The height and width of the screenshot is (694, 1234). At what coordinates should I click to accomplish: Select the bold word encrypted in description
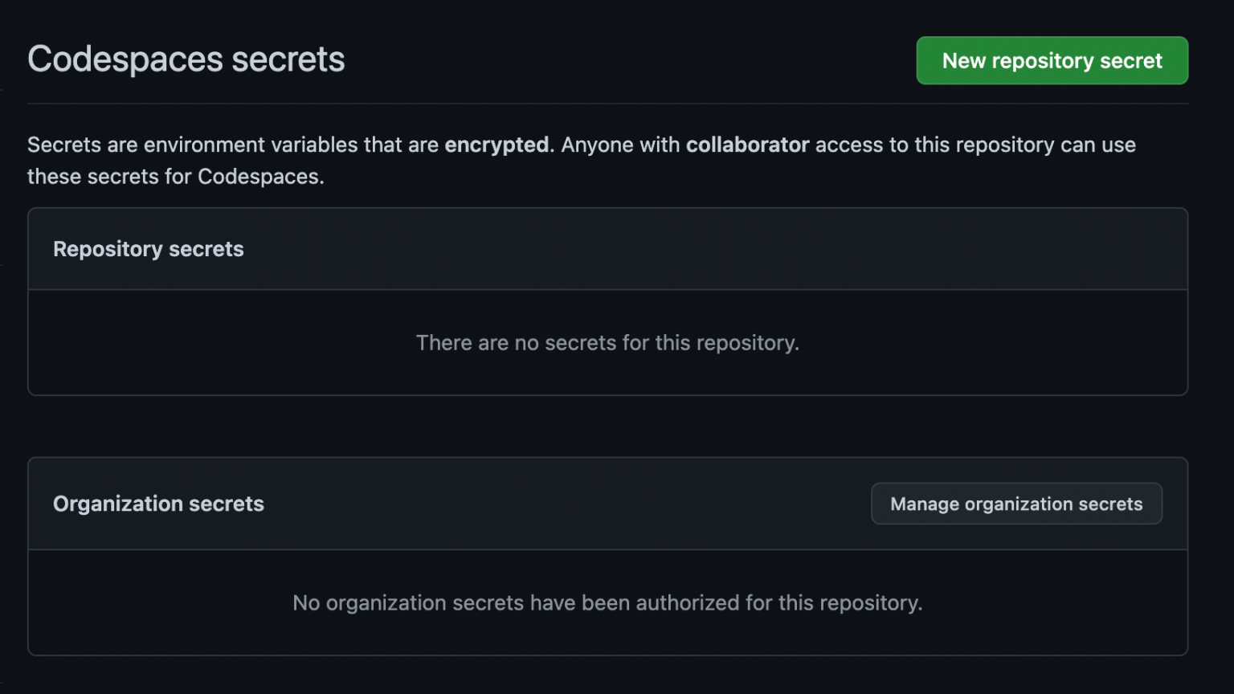click(496, 145)
